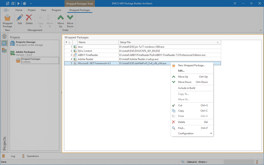Choose Find... in context menu
The width and height of the screenshot is (264, 165).
tap(192, 128)
